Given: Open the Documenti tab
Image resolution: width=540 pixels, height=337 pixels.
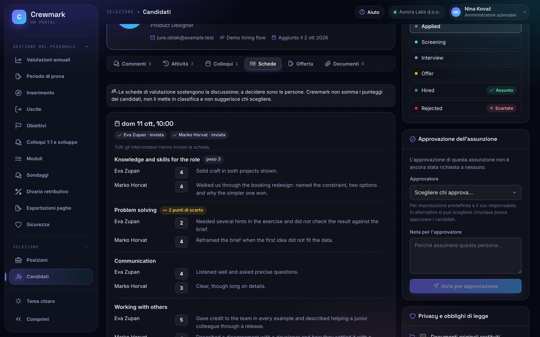Looking at the screenshot, I should (344, 64).
